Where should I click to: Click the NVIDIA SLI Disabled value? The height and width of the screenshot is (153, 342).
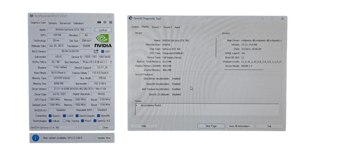[x=61, y=110]
